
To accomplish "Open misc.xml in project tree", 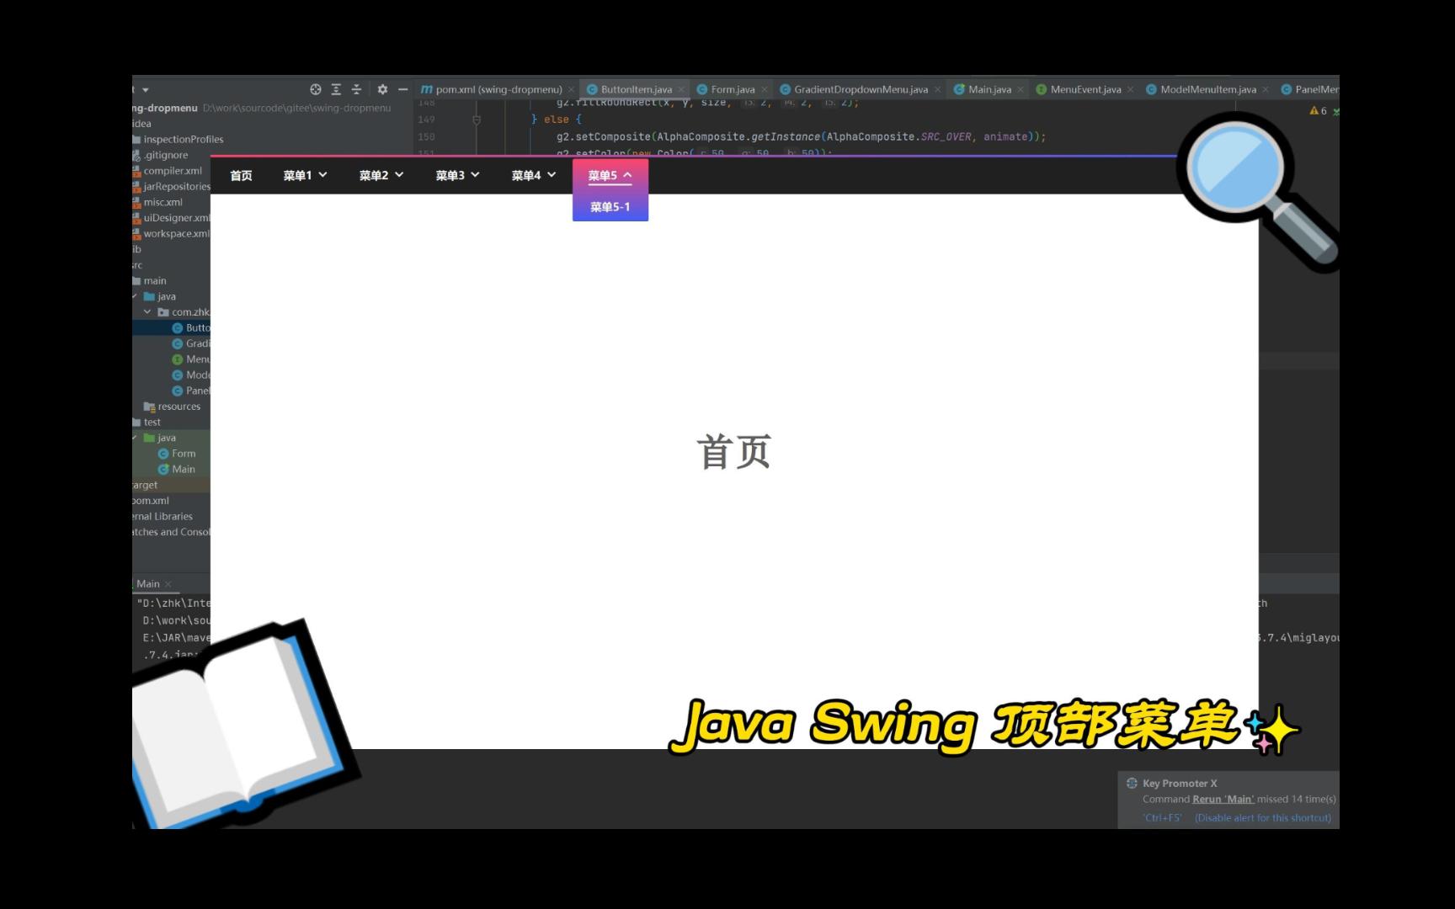I will coord(157,202).
